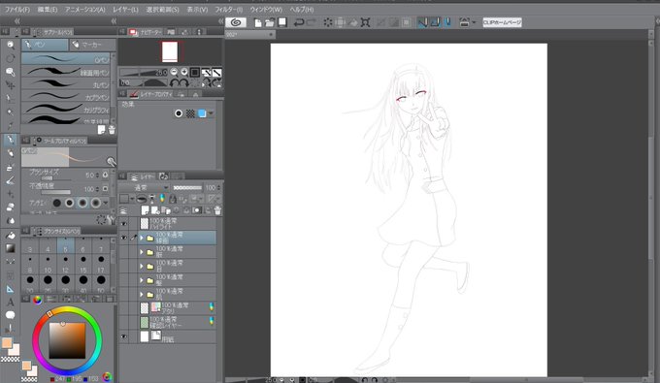Zoom out navigator with minus icon
The height and width of the screenshot is (383, 660).
[174, 73]
